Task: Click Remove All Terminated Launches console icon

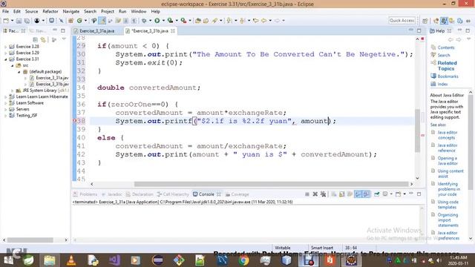Action: 324,194
